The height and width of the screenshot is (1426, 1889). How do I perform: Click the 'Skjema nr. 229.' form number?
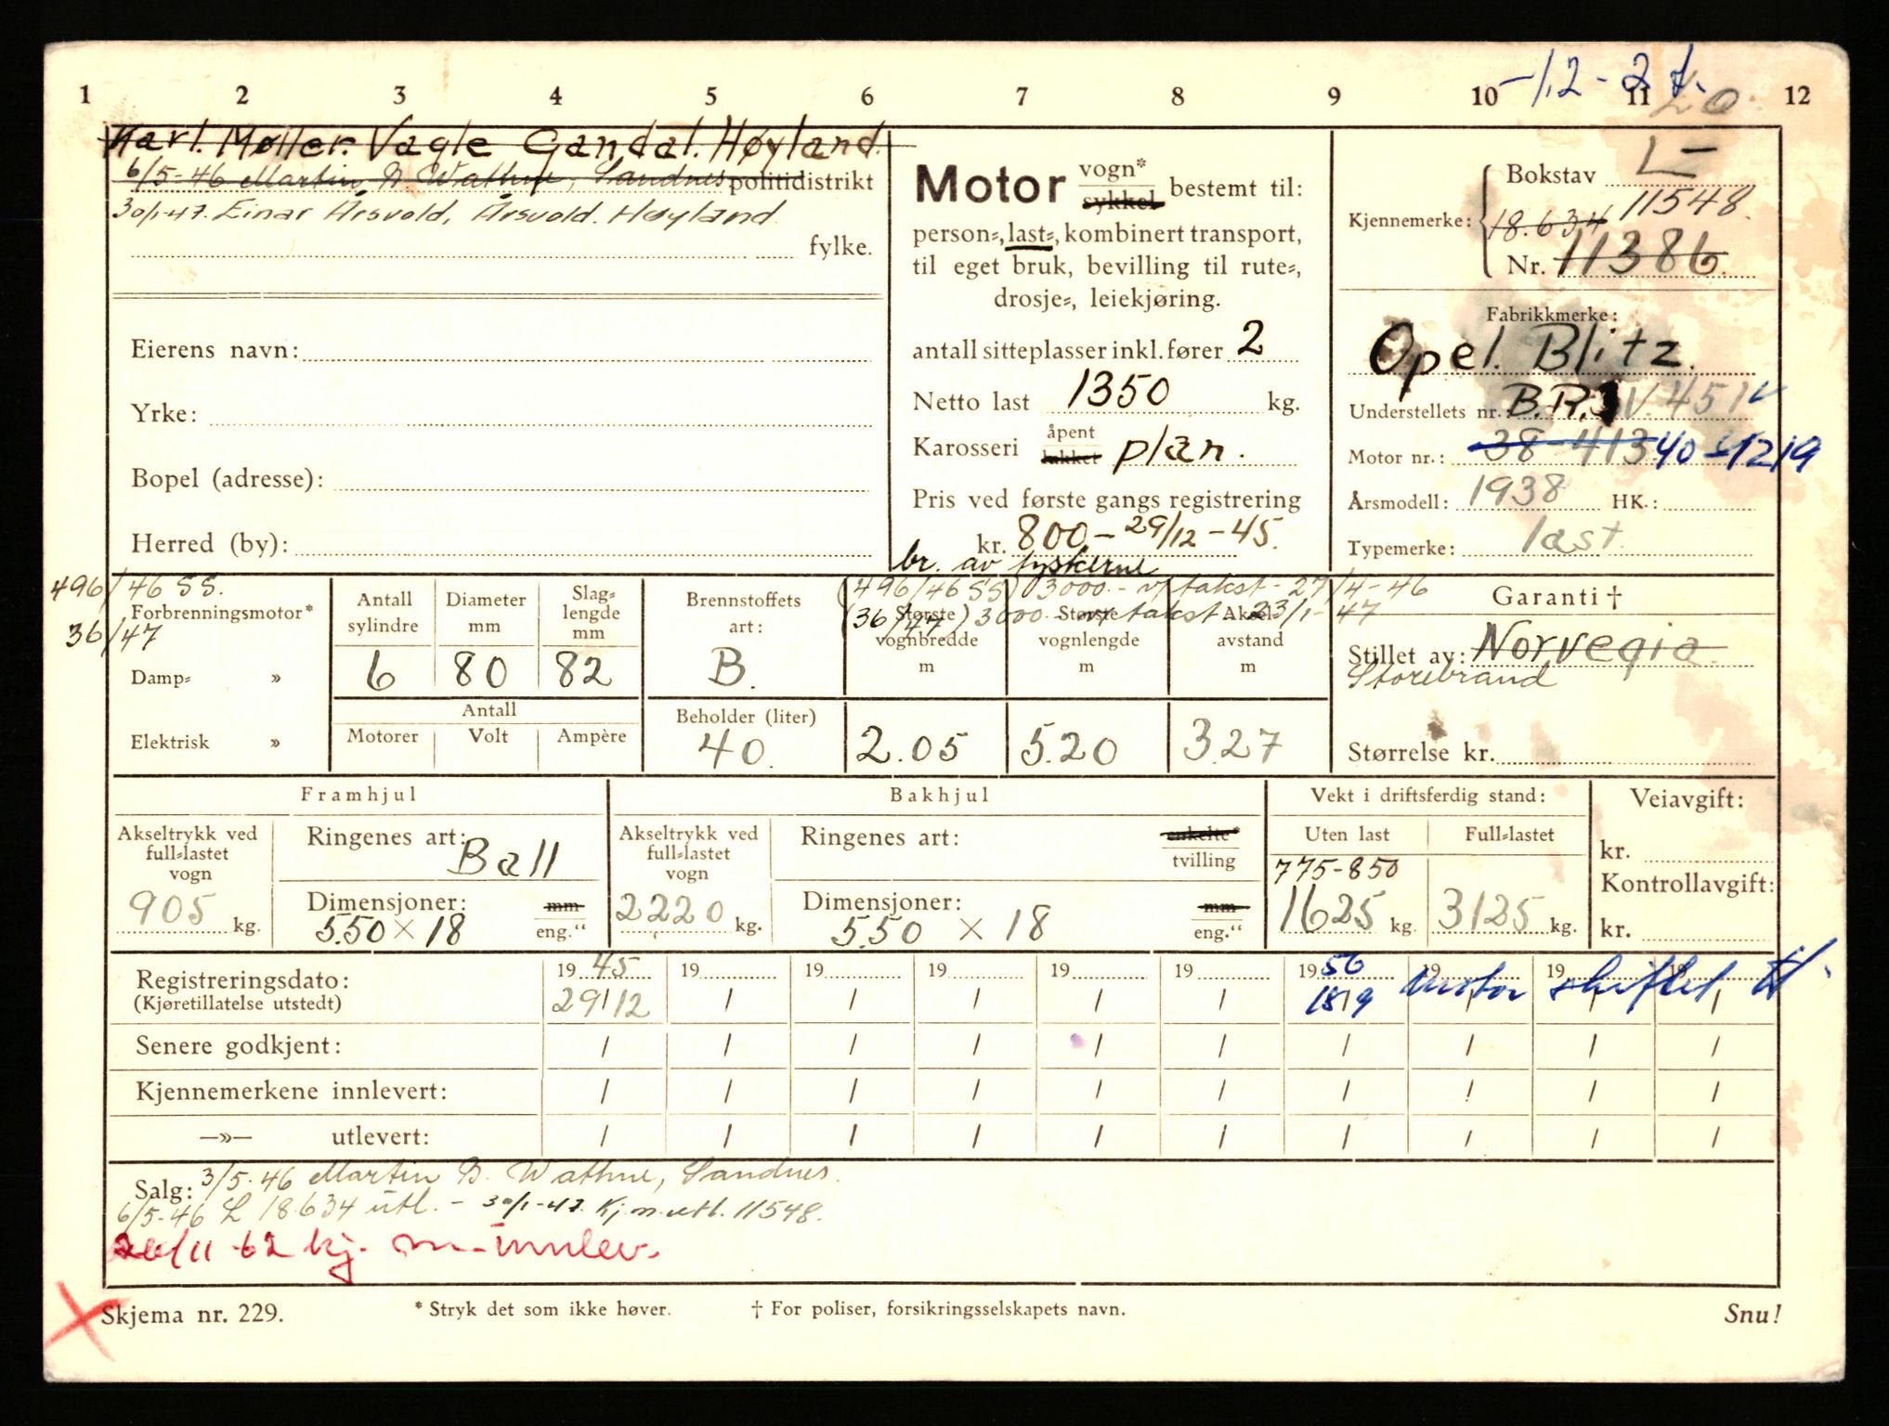pos(192,1314)
